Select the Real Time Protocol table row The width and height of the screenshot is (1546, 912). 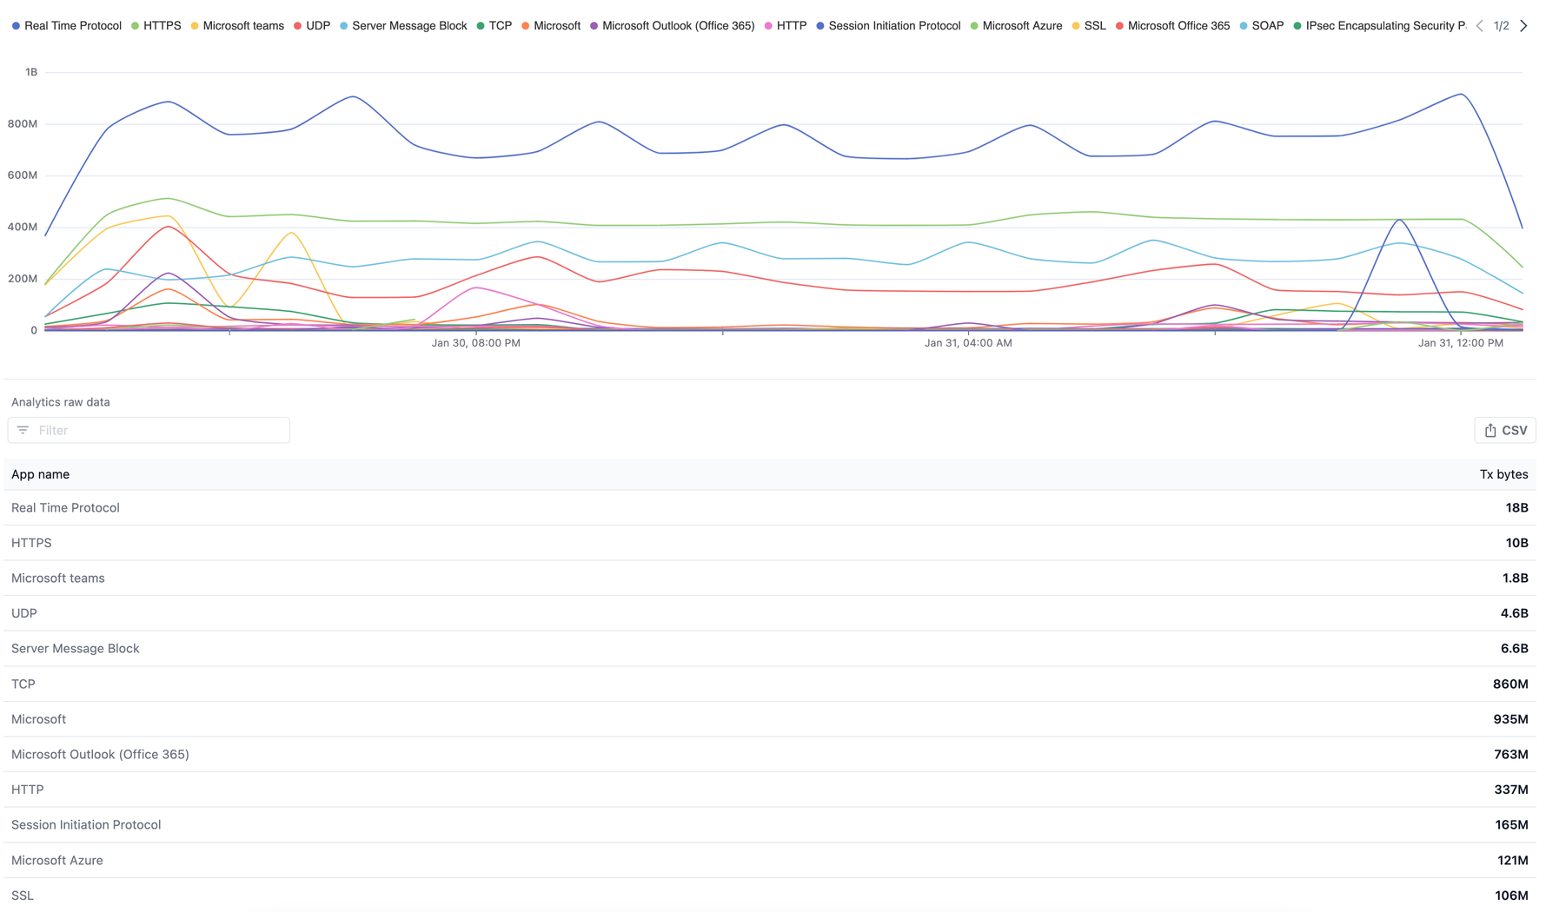(769, 508)
